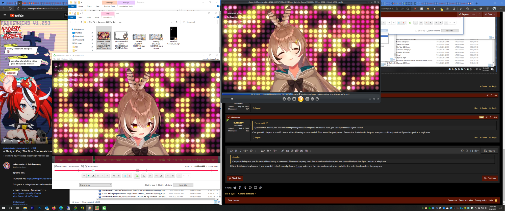
Task: Rewind in the media player
Action: [289, 99]
